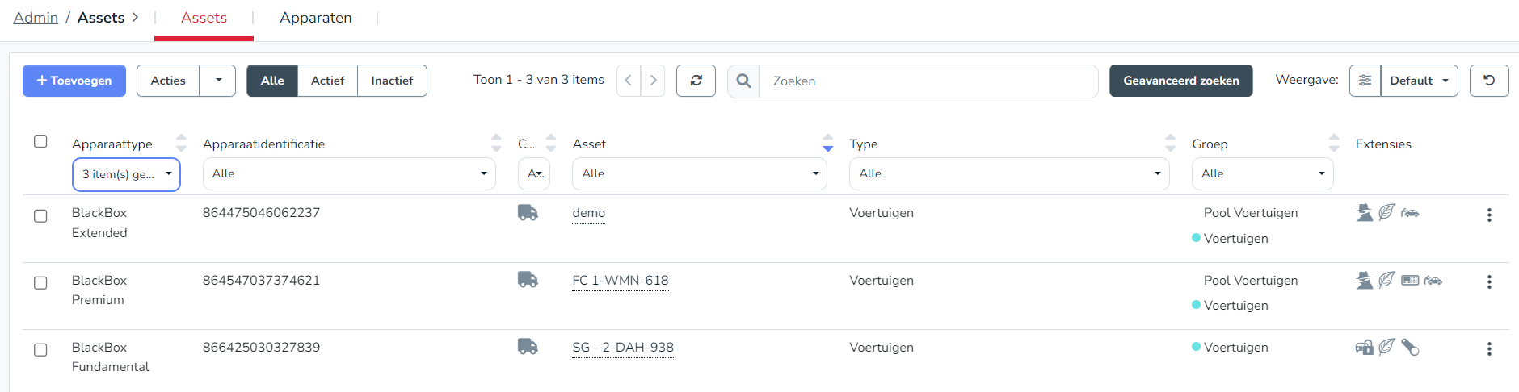
Task: Open Geavanceerd zoeken
Action: (x=1181, y=81)
